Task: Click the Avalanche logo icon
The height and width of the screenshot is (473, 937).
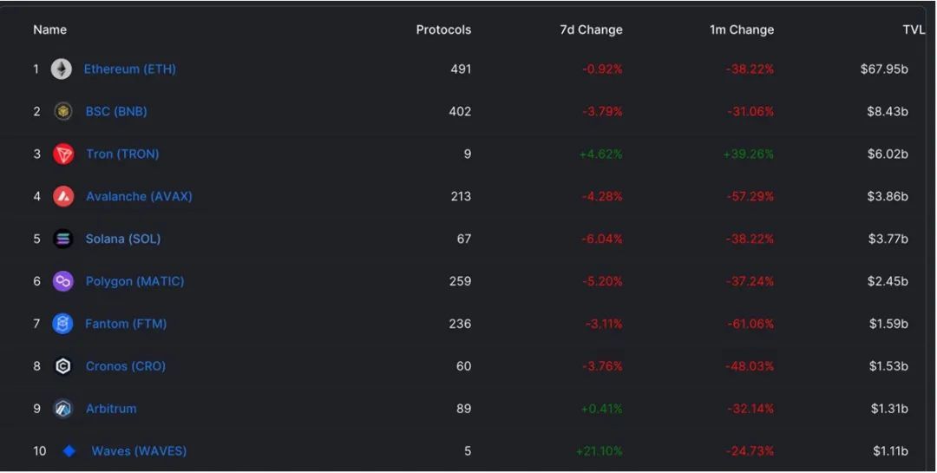Action: tap(63, 196)
